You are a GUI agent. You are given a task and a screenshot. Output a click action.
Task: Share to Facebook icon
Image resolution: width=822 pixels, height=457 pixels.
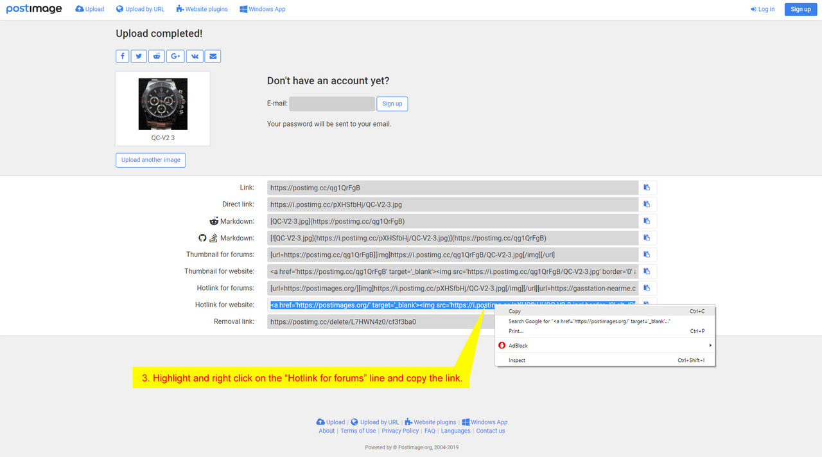123,56
